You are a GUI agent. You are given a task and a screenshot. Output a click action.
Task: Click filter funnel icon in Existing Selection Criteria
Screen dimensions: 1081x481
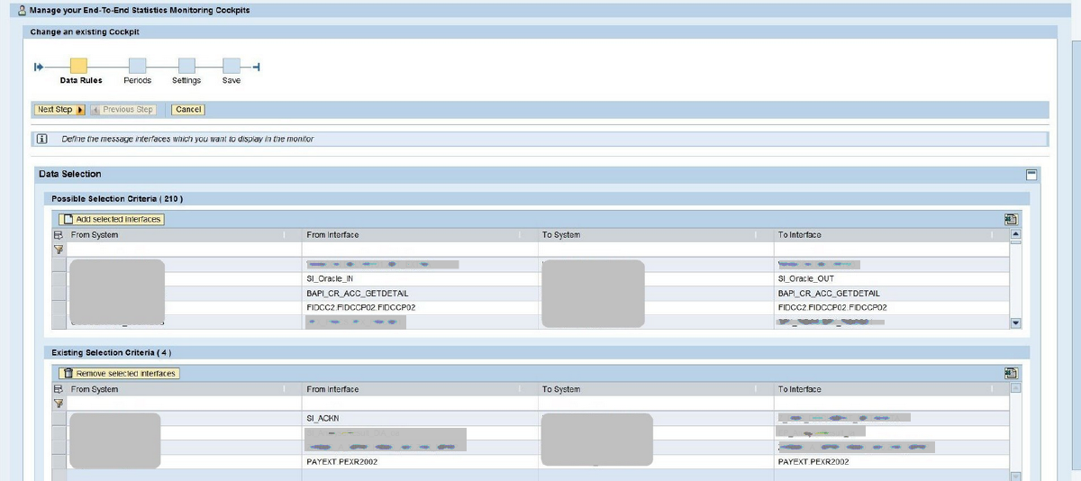coord(59,404)
